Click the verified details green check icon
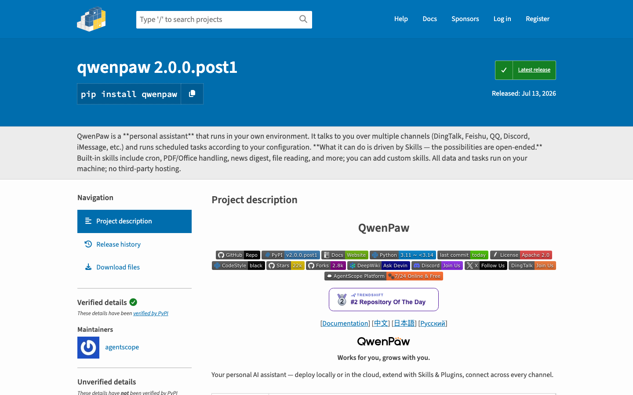The image size is (633, 395). pos(133,302)
